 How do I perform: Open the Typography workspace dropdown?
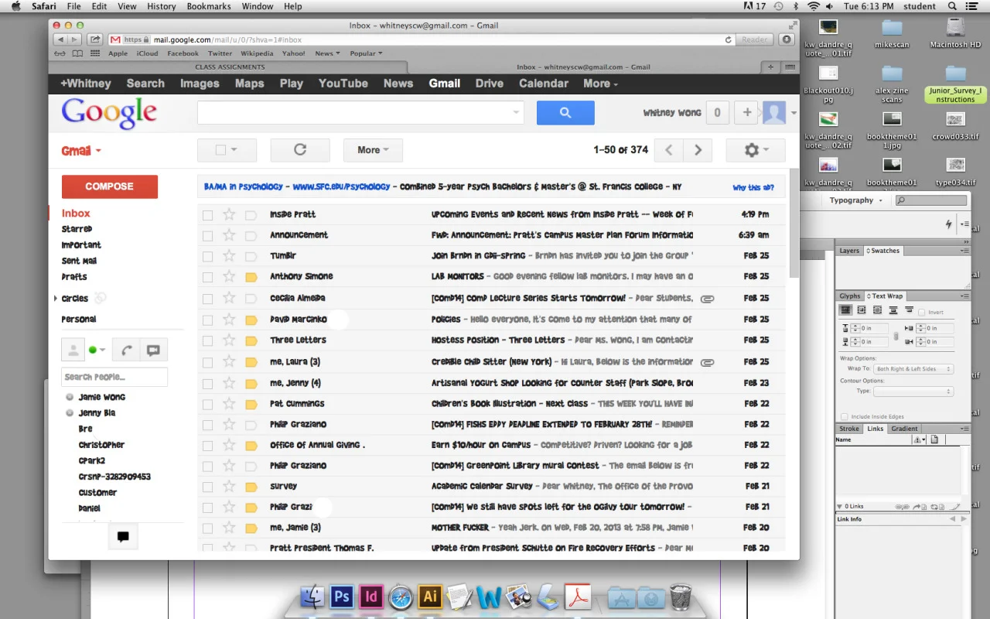pyautogui.click(x=856, y=200)
